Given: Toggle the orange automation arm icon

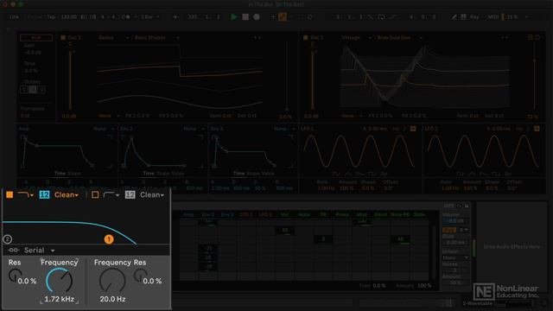Looking at the screenshot, I should pyautogui.click(x=283, y=17).
